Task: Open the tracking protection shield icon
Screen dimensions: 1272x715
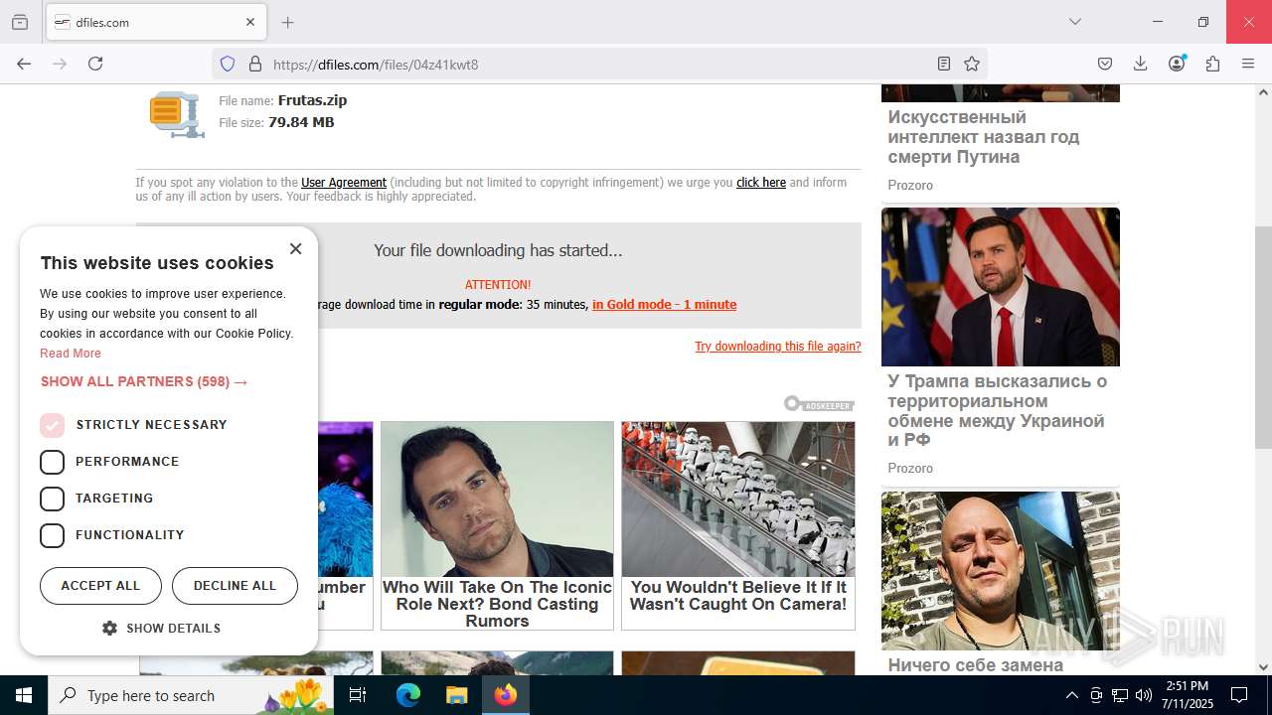Action: (228, 64)
